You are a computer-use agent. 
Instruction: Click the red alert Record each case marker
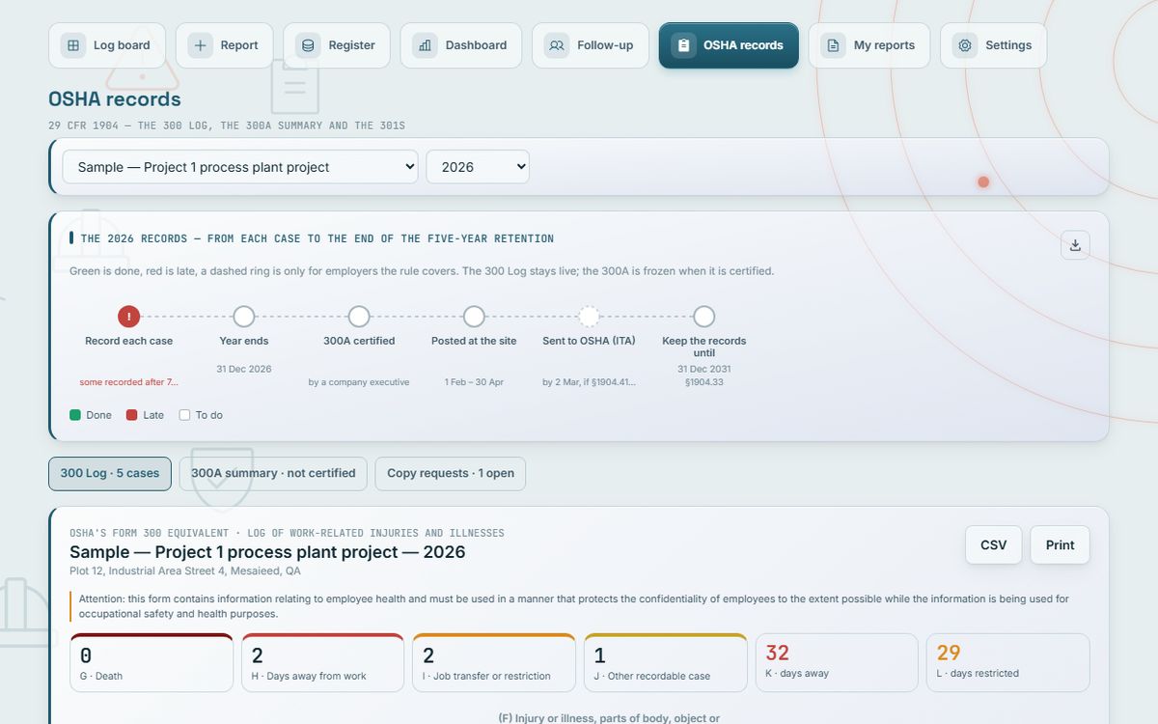click(129, 317)
